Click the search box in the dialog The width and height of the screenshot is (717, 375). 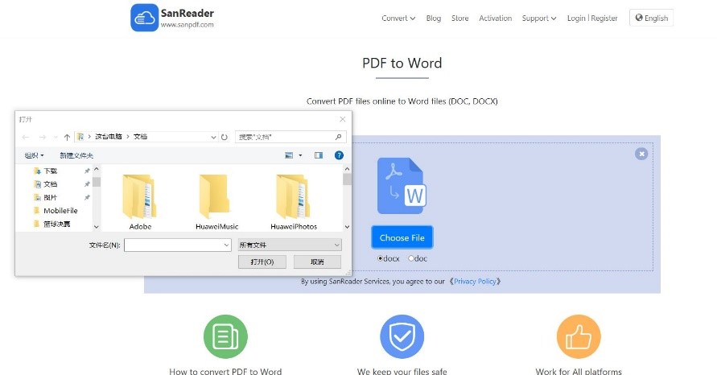[291, 137]
